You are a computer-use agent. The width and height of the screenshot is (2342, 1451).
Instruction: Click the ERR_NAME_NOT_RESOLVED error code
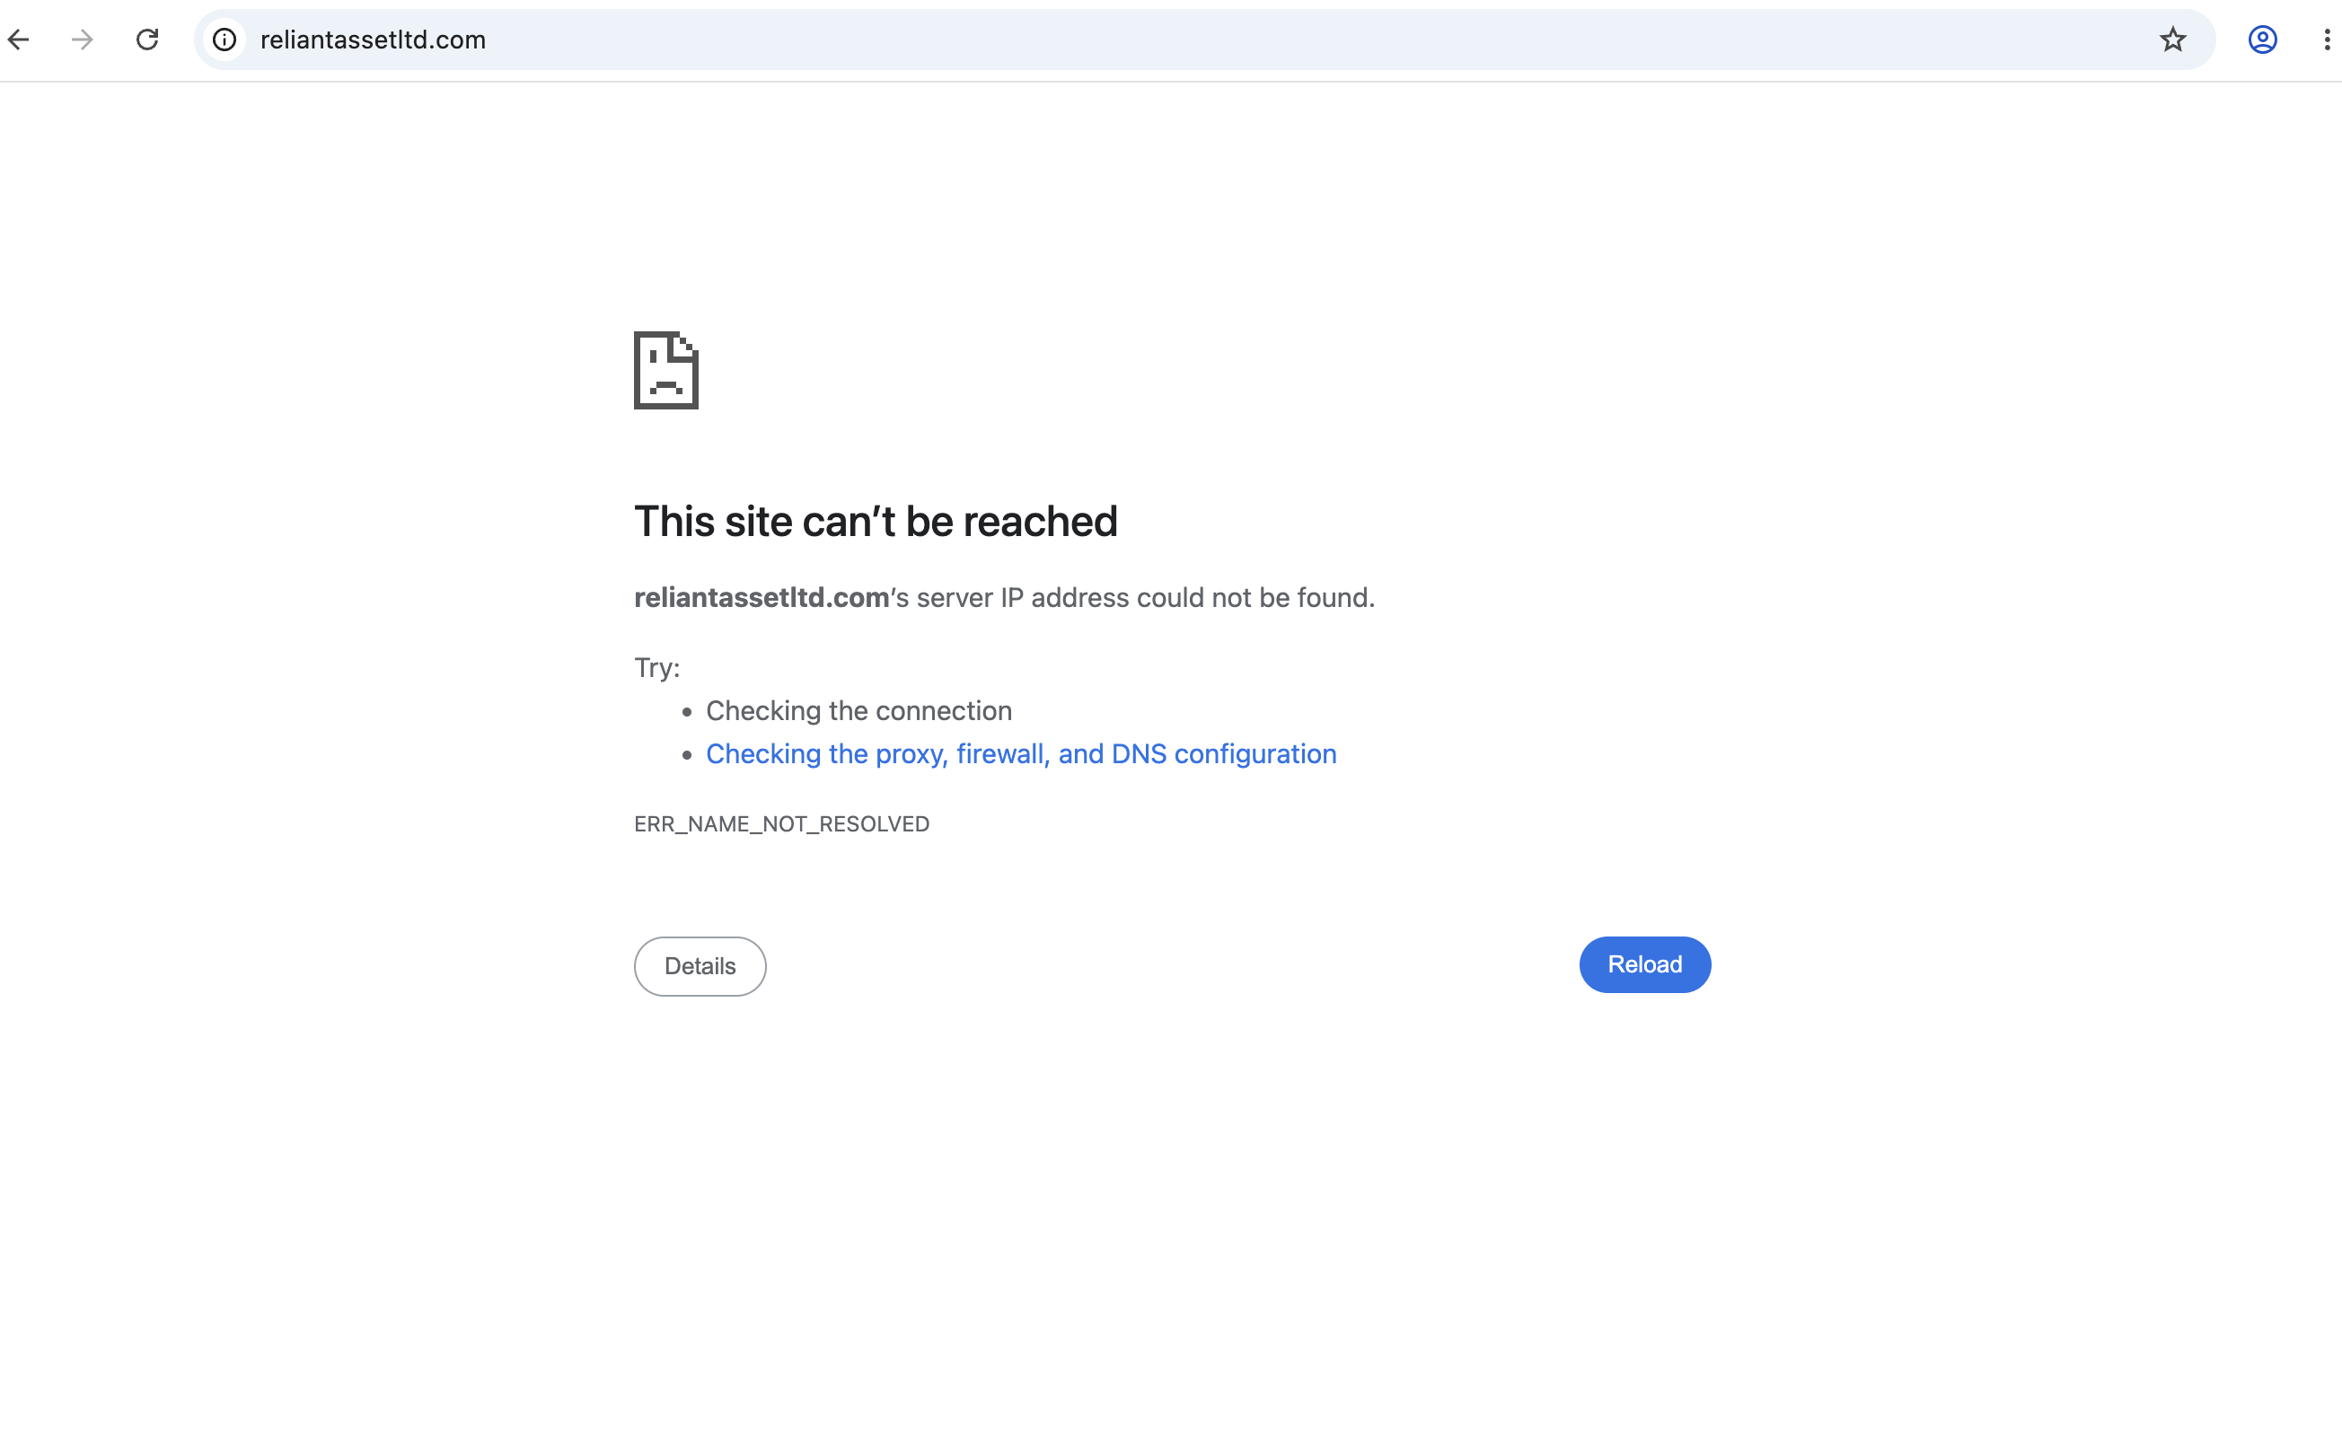point(781,824)
